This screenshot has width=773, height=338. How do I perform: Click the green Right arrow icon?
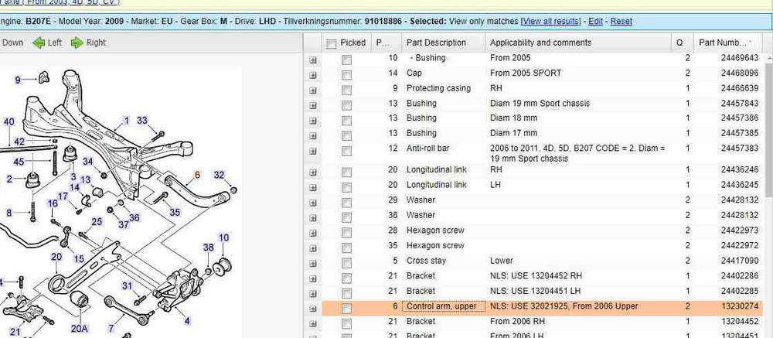[x=77, y=43]
